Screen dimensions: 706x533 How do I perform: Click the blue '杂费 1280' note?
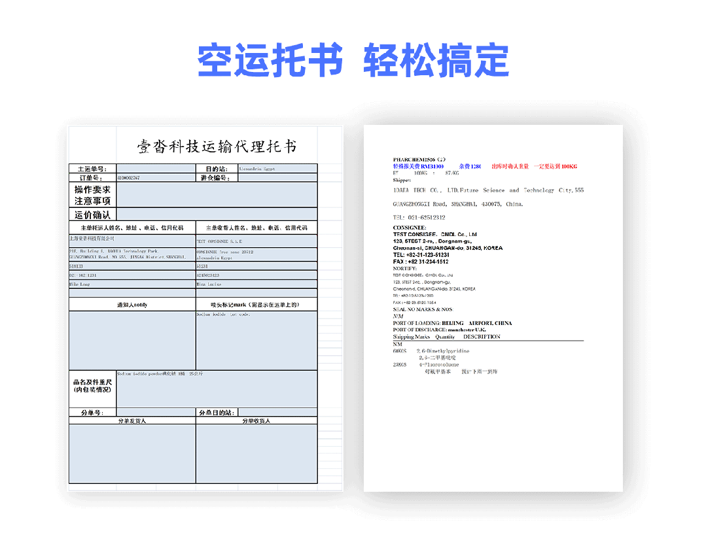(x=470, y=166)
